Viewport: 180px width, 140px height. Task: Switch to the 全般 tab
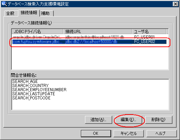pyautogui.click(x=11, y=13)
